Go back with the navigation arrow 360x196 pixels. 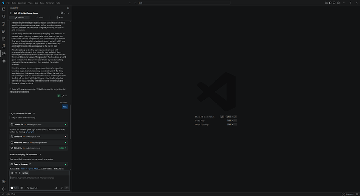pos(130,3)
